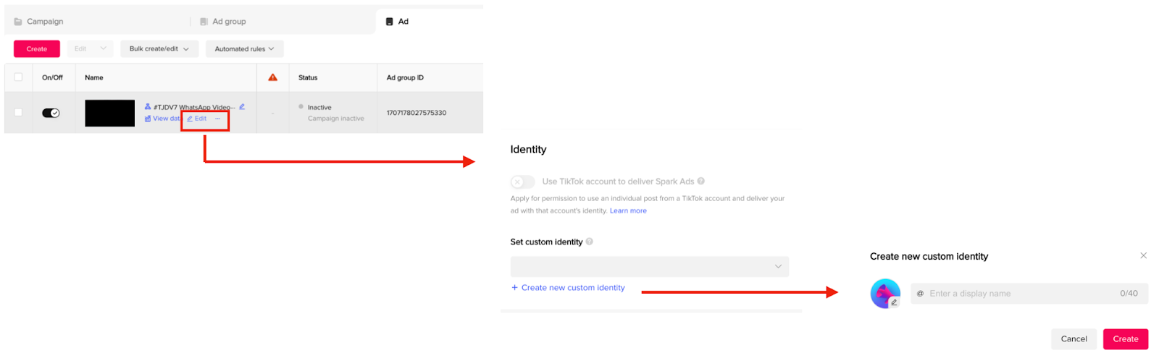
Task: Tick the select-all checkbox in table header
Action: coord(18,77)
